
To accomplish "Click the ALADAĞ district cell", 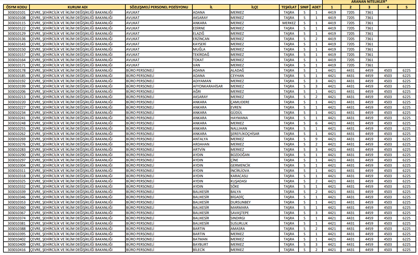I will (254, 70).
